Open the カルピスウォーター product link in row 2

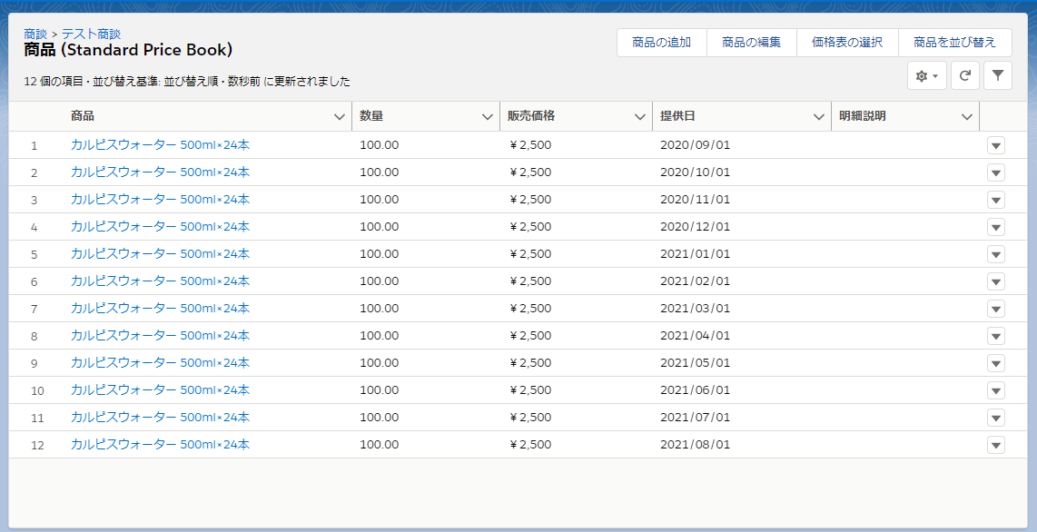point(160,172)
